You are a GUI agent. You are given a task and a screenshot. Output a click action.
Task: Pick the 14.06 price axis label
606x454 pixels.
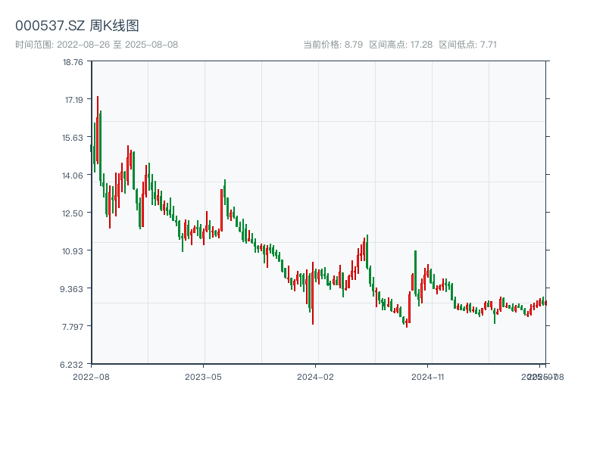[x=73, y=176]
